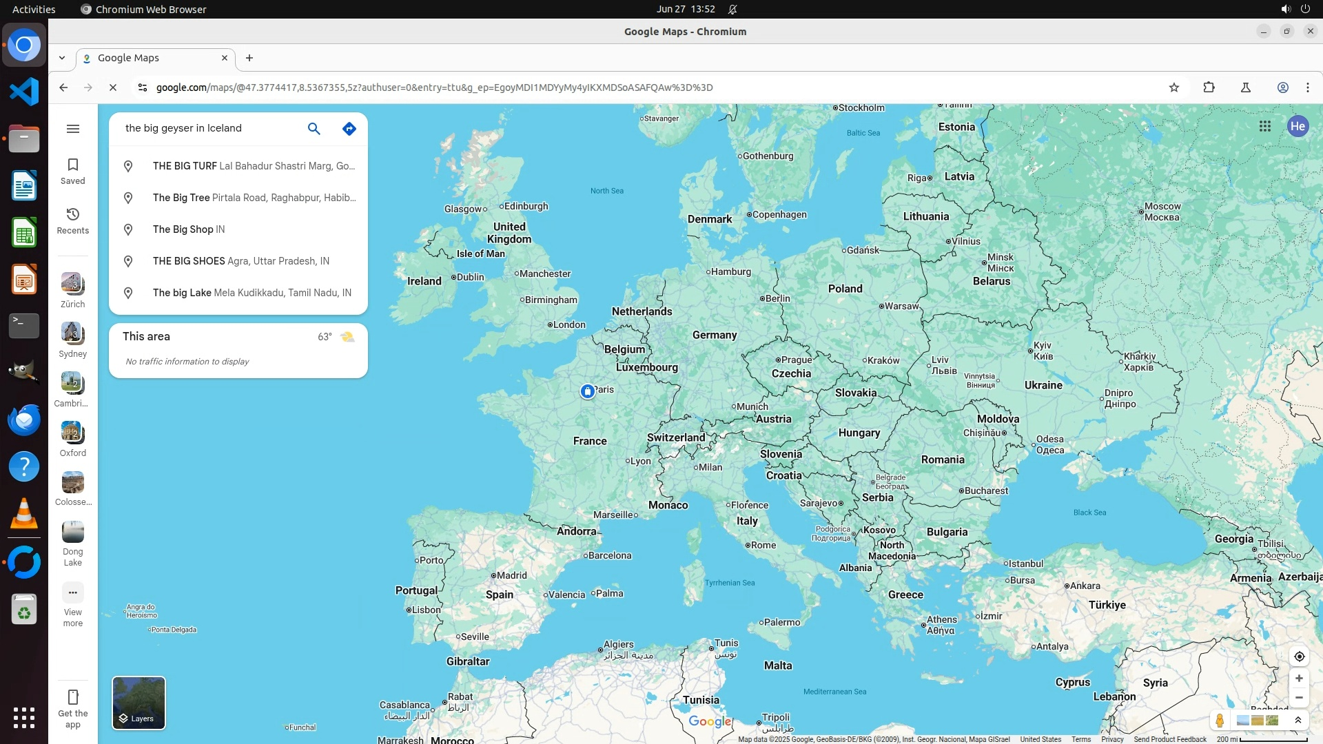Click the Send Product Feedback link
Screen dimensions: 1323x744
1169,739
